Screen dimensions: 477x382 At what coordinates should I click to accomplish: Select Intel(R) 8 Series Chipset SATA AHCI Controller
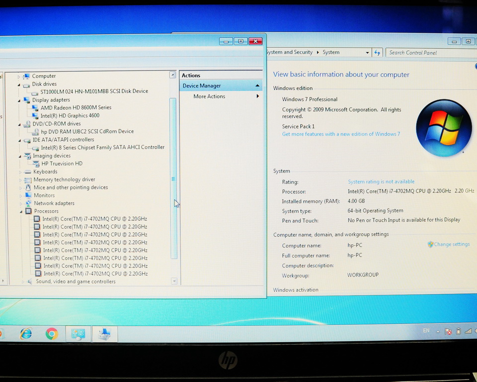click(103, 147)
